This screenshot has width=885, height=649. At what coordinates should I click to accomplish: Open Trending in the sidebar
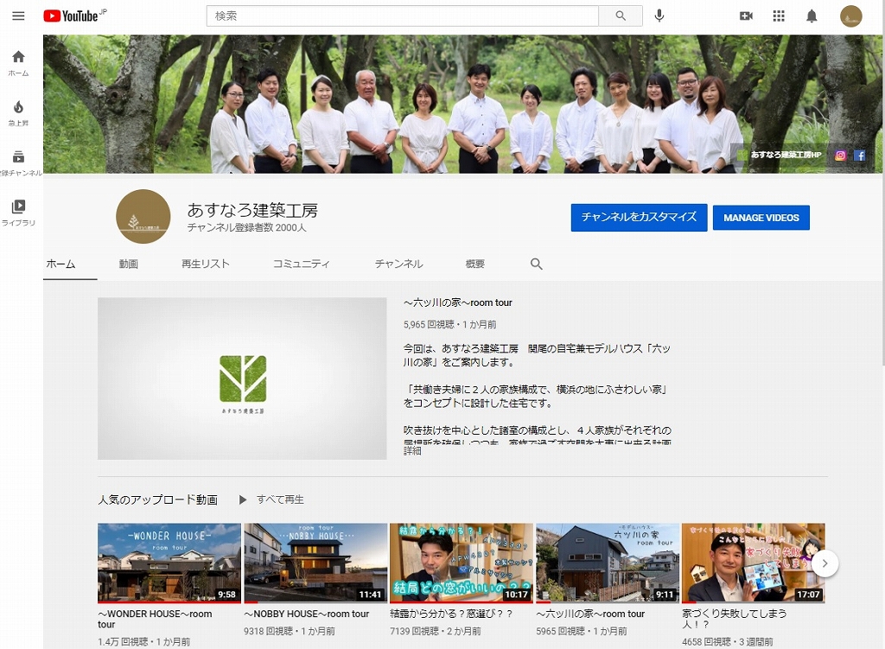18,113
